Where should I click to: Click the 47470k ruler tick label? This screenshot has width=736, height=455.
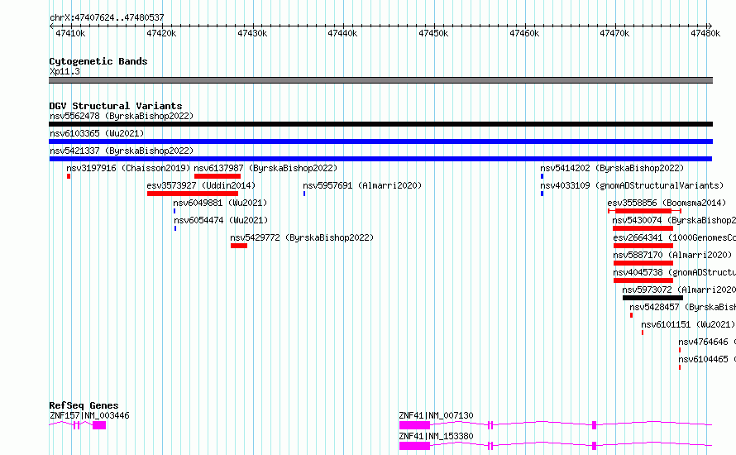pos(614,34)
